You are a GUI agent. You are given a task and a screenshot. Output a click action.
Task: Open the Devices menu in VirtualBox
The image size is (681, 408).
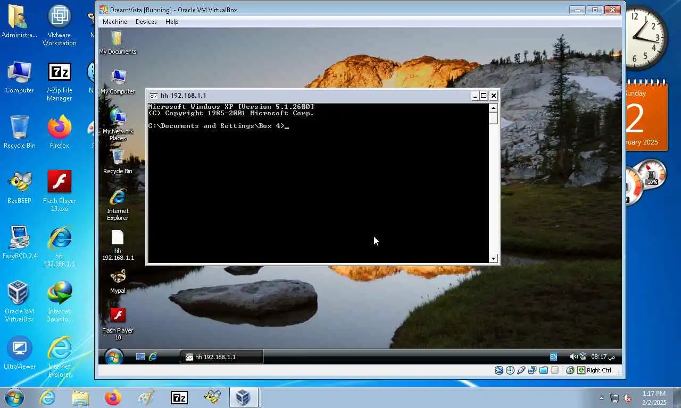pyautogui.click(x=146, y=22)
